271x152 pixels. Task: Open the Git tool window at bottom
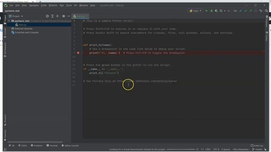pyautogui.click(x=11, y=145)
